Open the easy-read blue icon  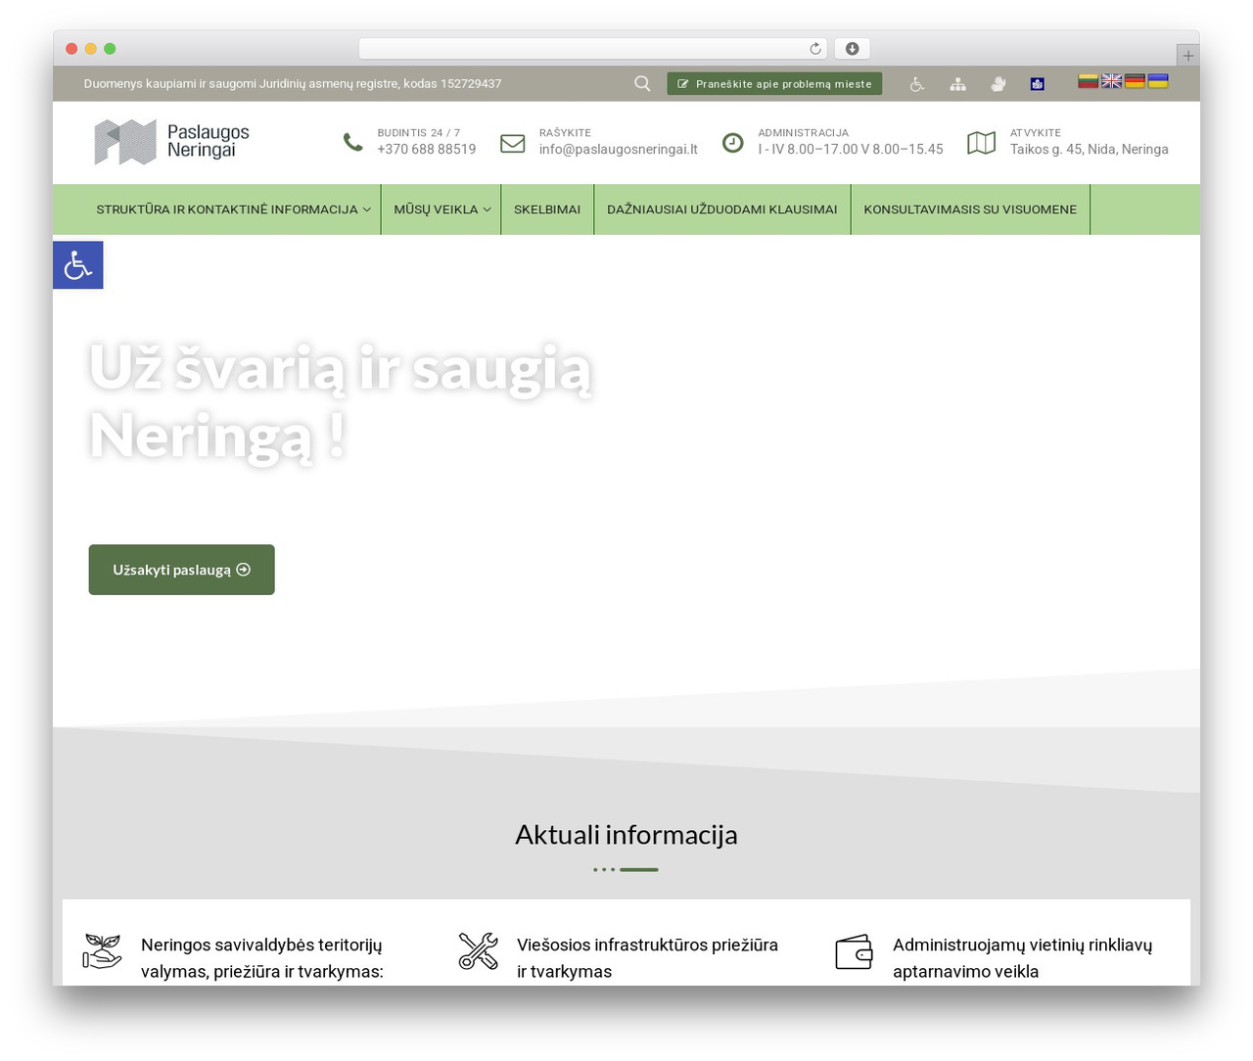click(1038, 84)
